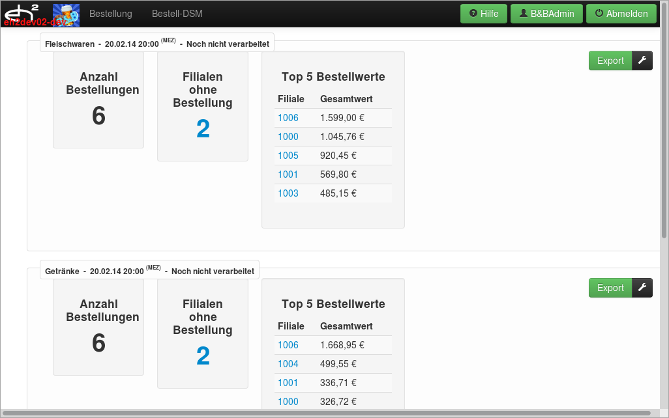The width and height of the screenshot is (669, 418).
Task: Select Filiale 1005 link
Action: [288, 156]
